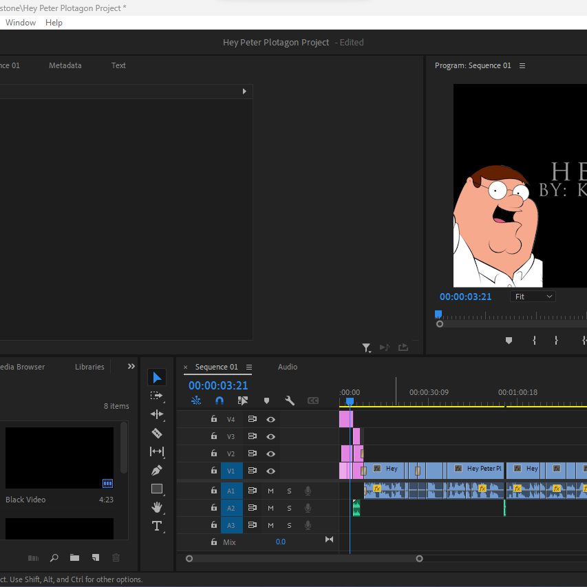Viewport: 587px width, 587px height.
Task: Toggle snap in timeline magnet icon
Action: pos(220,401)
